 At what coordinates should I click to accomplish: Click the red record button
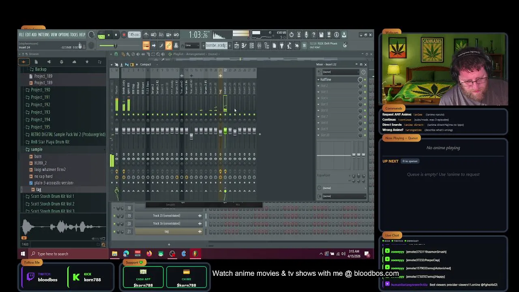[x=124, y=35]
